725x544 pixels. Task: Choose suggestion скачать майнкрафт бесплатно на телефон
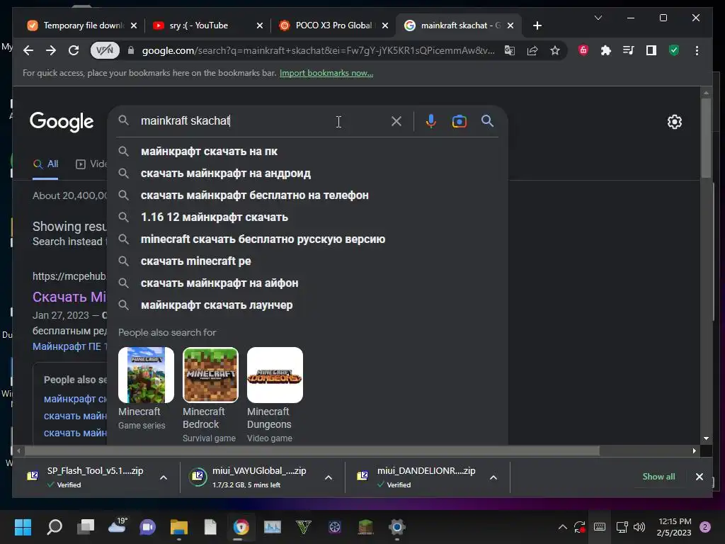click(307, 195)
